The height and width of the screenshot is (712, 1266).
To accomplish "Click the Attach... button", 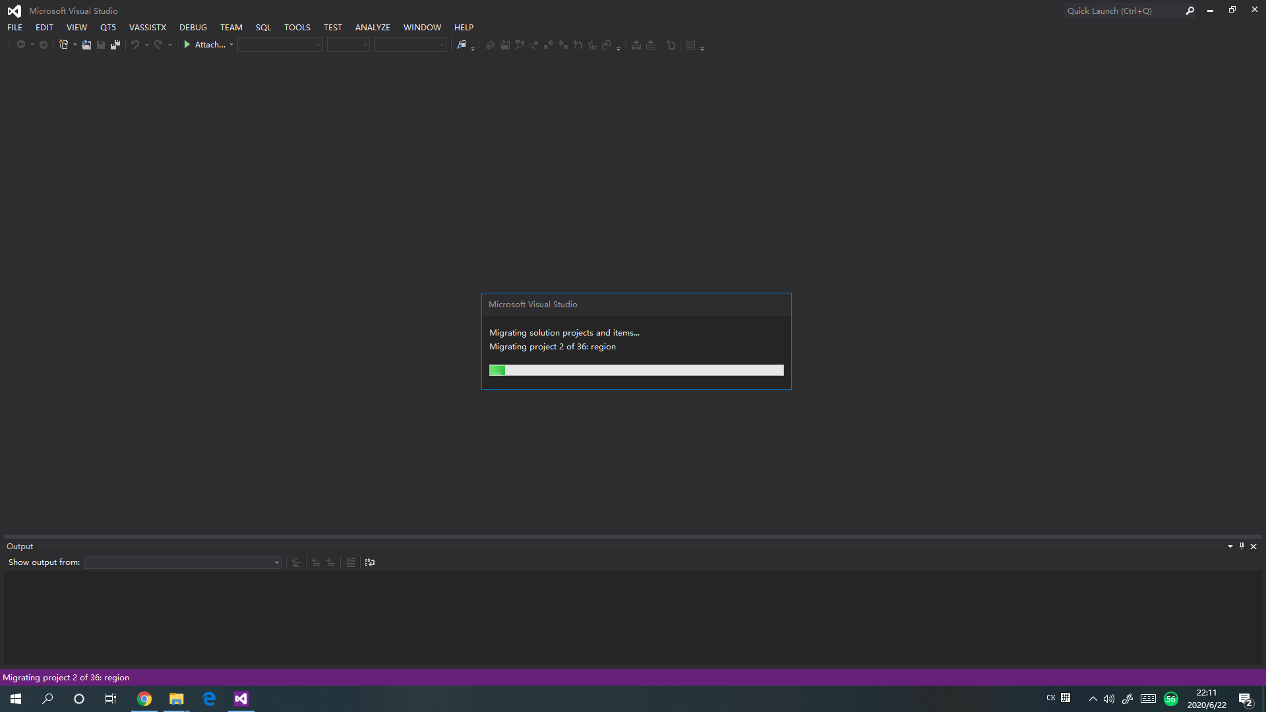I will click(x=208, y=44).
